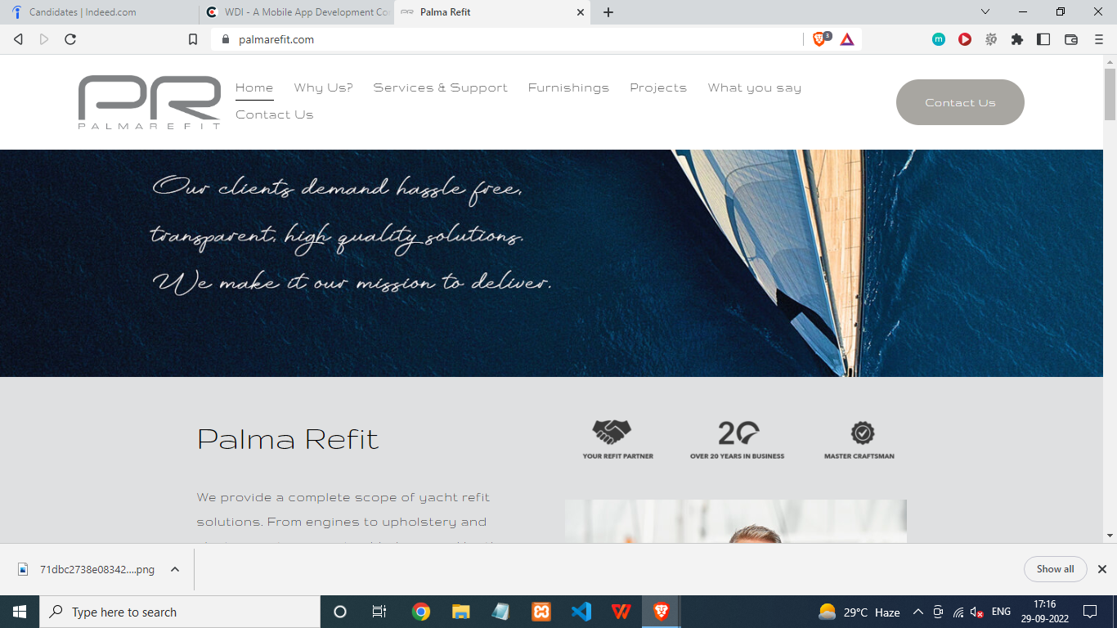
Task: Switch to WDI Mobile App Development tab
Action: pyautogui.click(x=296, y=12)
